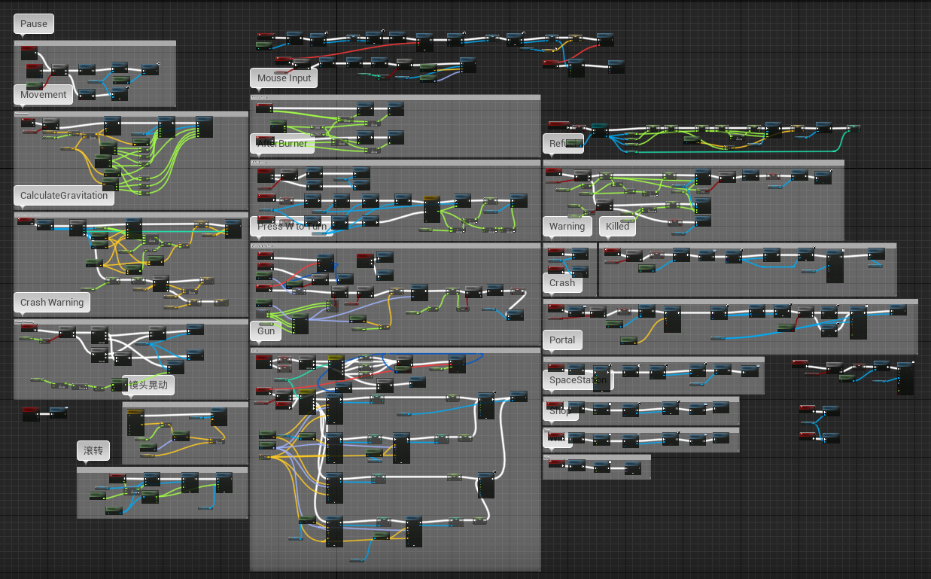Click the Refuel comment bubble
Screen dimensions: 931x579
(x=562, y=144)
